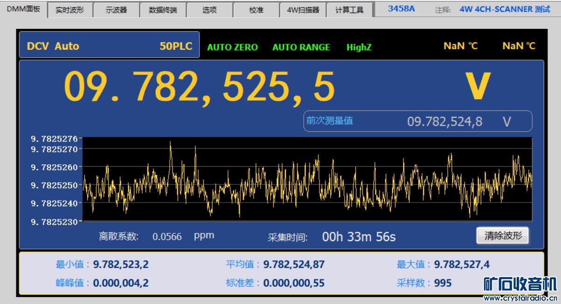Click the large V unit symbol
Screen dimensions: 561x304
pos(478,87)
